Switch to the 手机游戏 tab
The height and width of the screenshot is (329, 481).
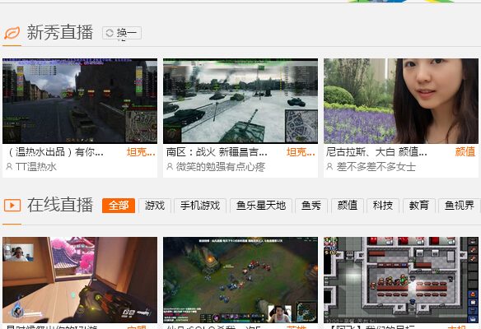point(200,206)
